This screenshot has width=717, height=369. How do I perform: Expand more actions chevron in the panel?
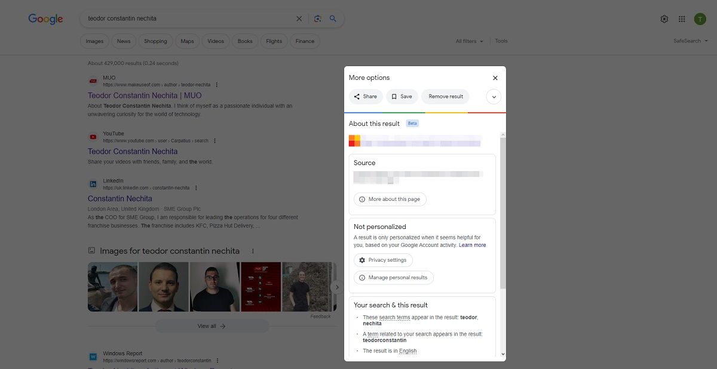tap(494, 97)
